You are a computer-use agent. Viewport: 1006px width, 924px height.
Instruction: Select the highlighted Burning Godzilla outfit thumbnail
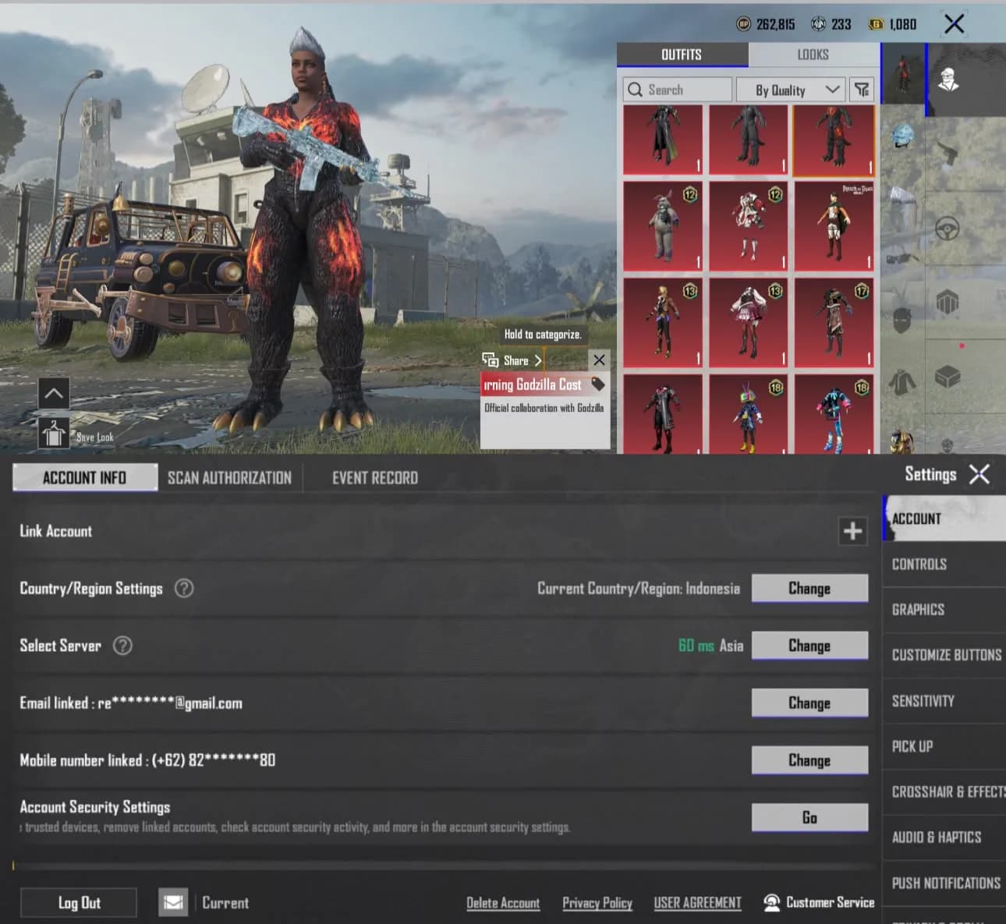pos(834,140)
